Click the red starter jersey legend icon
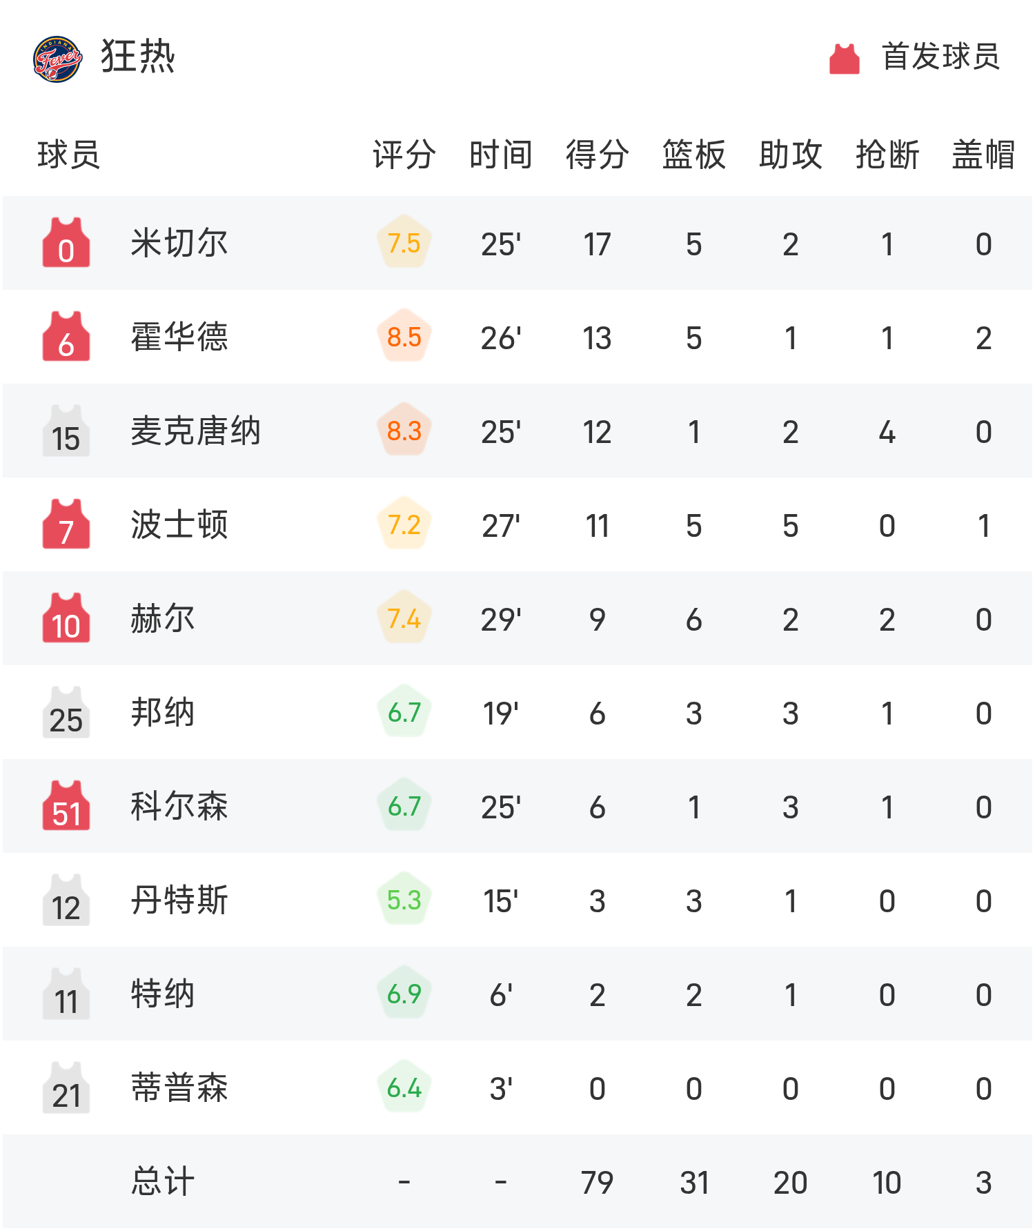Screen dimensions: 1035x1231 (x=844, y=59)
